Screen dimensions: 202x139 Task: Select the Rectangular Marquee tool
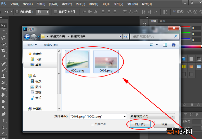[3, 32]
